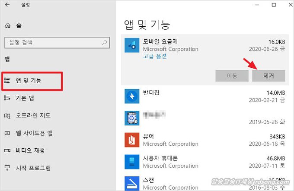Click the 46.8MB size value
This screenshot has width=294, height=191.
point(276,159)
